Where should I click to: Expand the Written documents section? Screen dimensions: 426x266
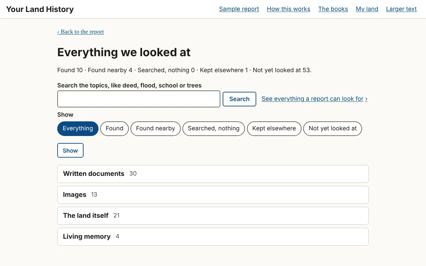pyautogui.click(x=213, y=174)
